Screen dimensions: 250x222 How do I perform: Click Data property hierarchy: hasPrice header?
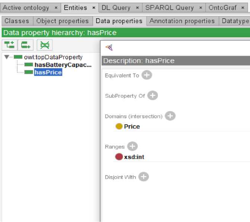click(x=126, y=33)
